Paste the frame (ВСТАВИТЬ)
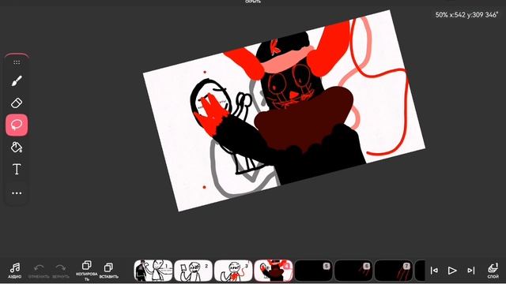Viewport: 506px width, 284px height. point(109,271)
